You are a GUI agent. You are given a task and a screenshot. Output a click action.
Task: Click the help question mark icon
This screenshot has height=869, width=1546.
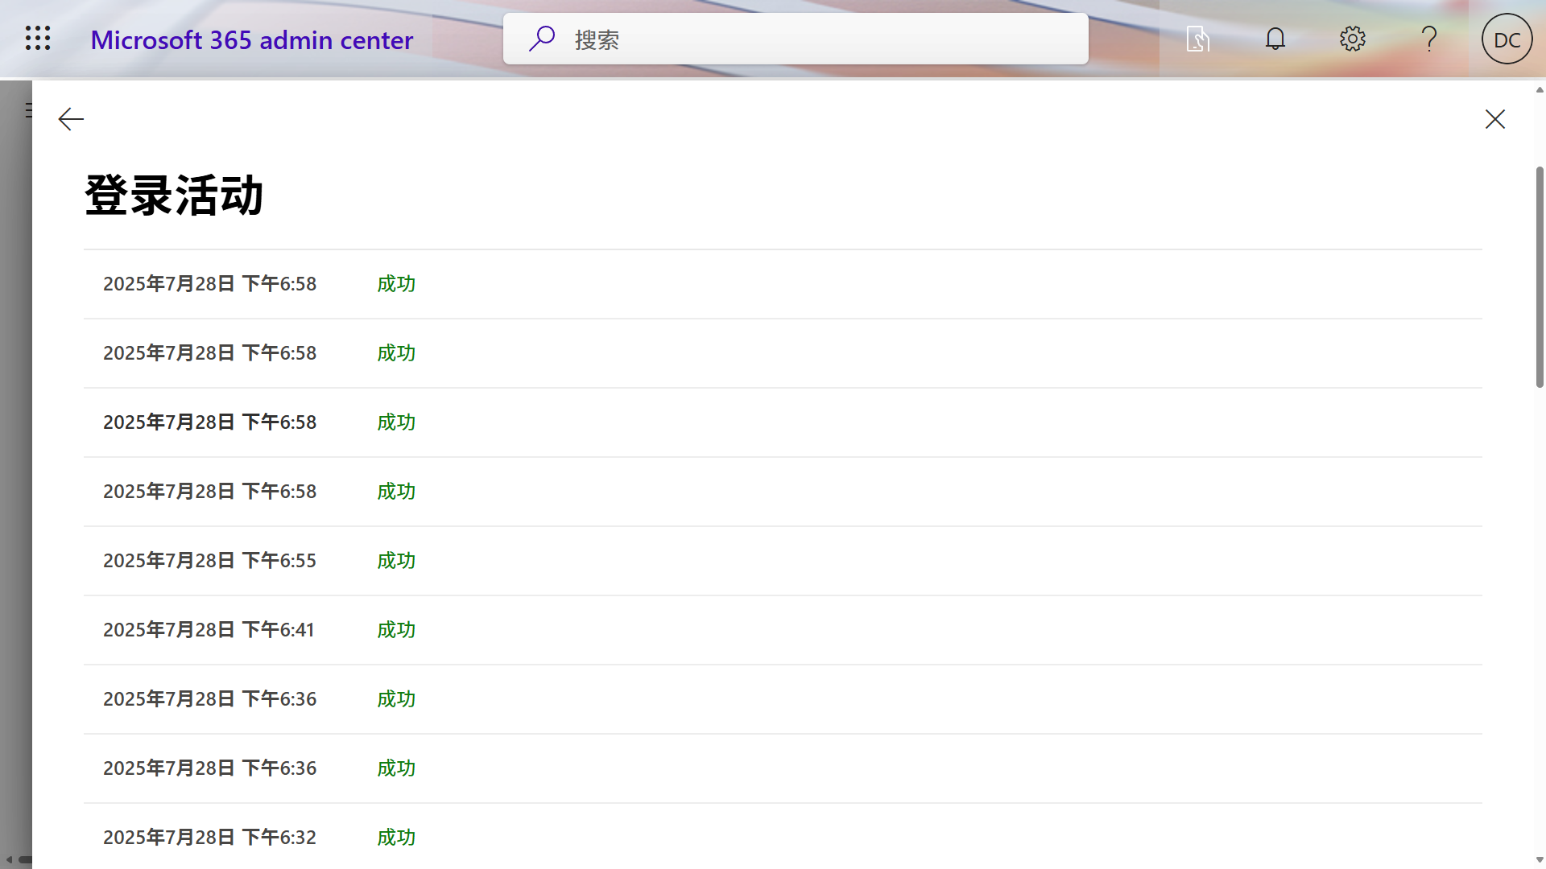[1429, 39]
